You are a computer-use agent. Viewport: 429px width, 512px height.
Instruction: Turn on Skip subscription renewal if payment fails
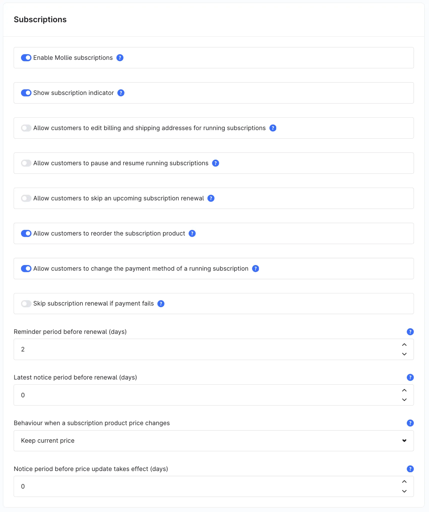(x=26, y=303)
